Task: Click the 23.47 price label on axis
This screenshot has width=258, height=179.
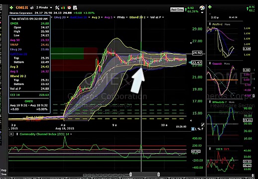Action: [197, 63]
